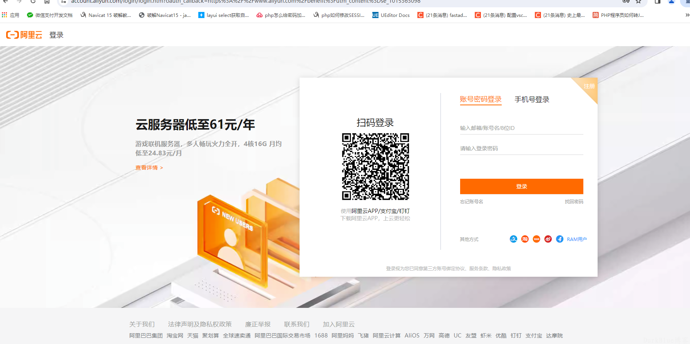The height and width of the screenshot is (344, 690).
Task: Open the 阿里巴巴国际交易市场 footer link
Action: [282, 336]
